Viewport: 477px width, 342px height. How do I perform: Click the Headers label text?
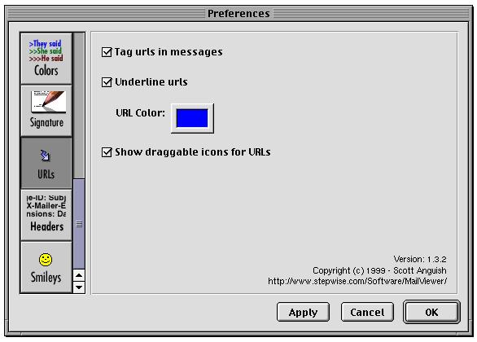pos(47,226)
